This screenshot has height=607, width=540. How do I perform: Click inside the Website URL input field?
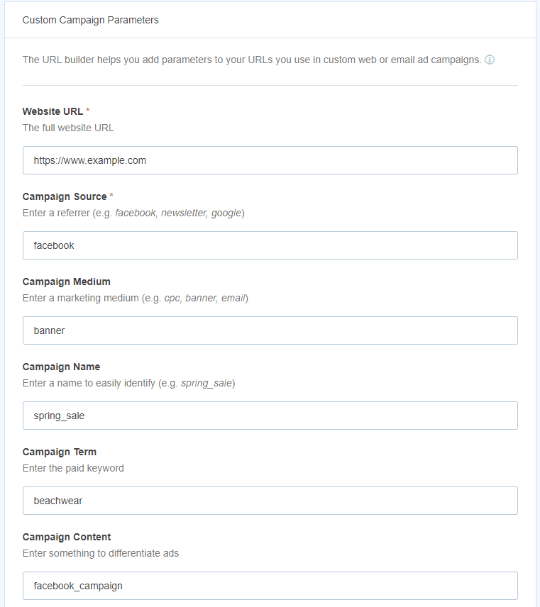270,160
